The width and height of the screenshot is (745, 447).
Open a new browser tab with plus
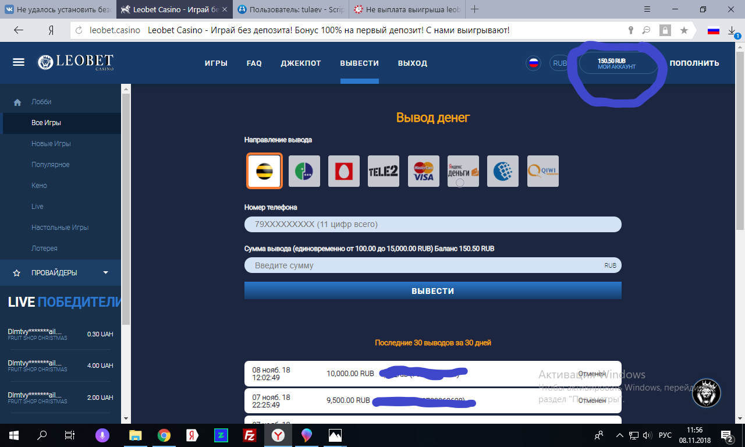tap(475, 9)
